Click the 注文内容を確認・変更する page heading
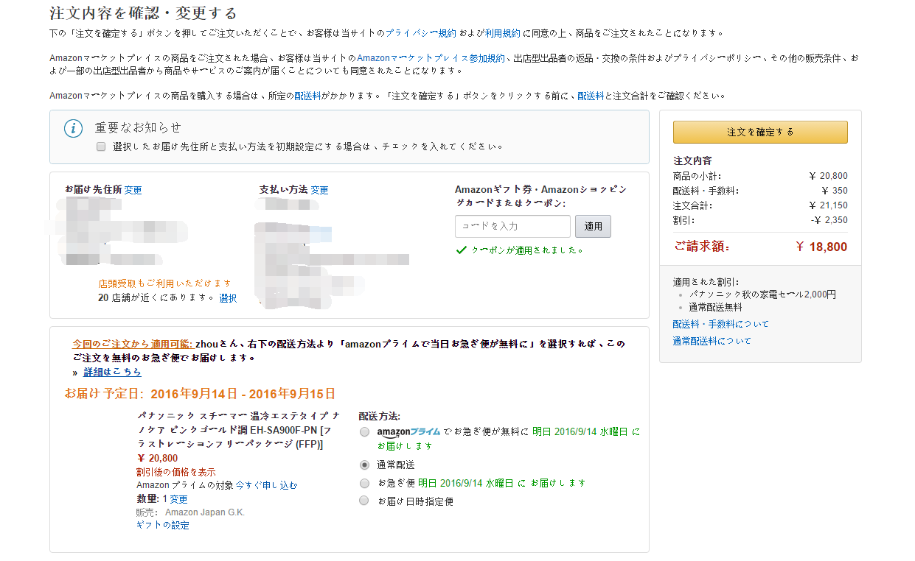The image size is (915, 561). tap(143, 13)
